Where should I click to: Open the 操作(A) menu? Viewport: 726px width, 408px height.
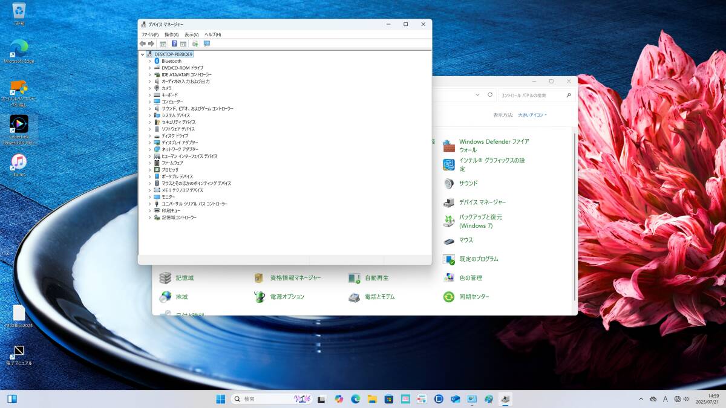171,34
